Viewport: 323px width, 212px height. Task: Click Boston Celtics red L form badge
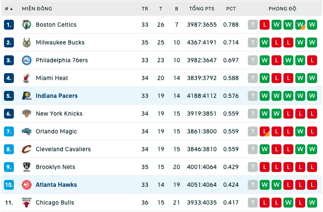coord(265,25)
